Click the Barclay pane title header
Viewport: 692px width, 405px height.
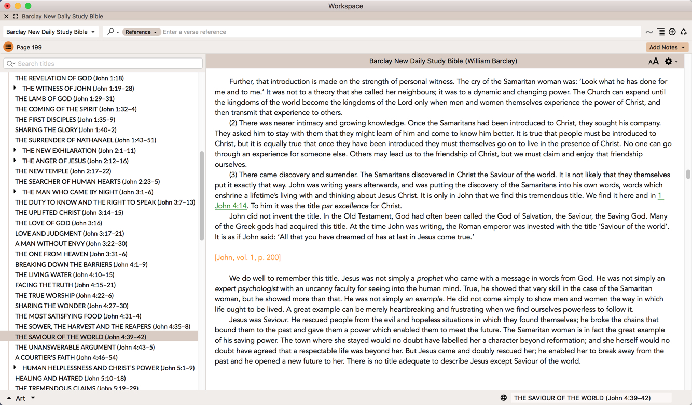pyautogui.click(x=443, y=61)
